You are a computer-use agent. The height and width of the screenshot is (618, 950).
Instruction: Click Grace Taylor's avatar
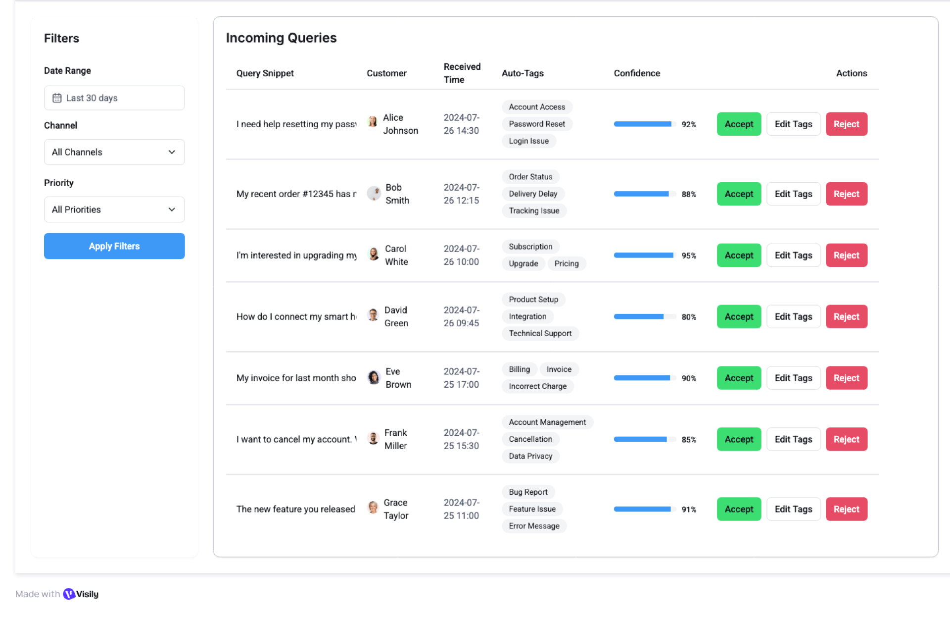373,508
